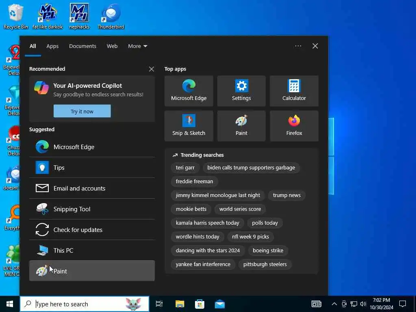Search dancing with the stars 2024

(x=208, y=250)
